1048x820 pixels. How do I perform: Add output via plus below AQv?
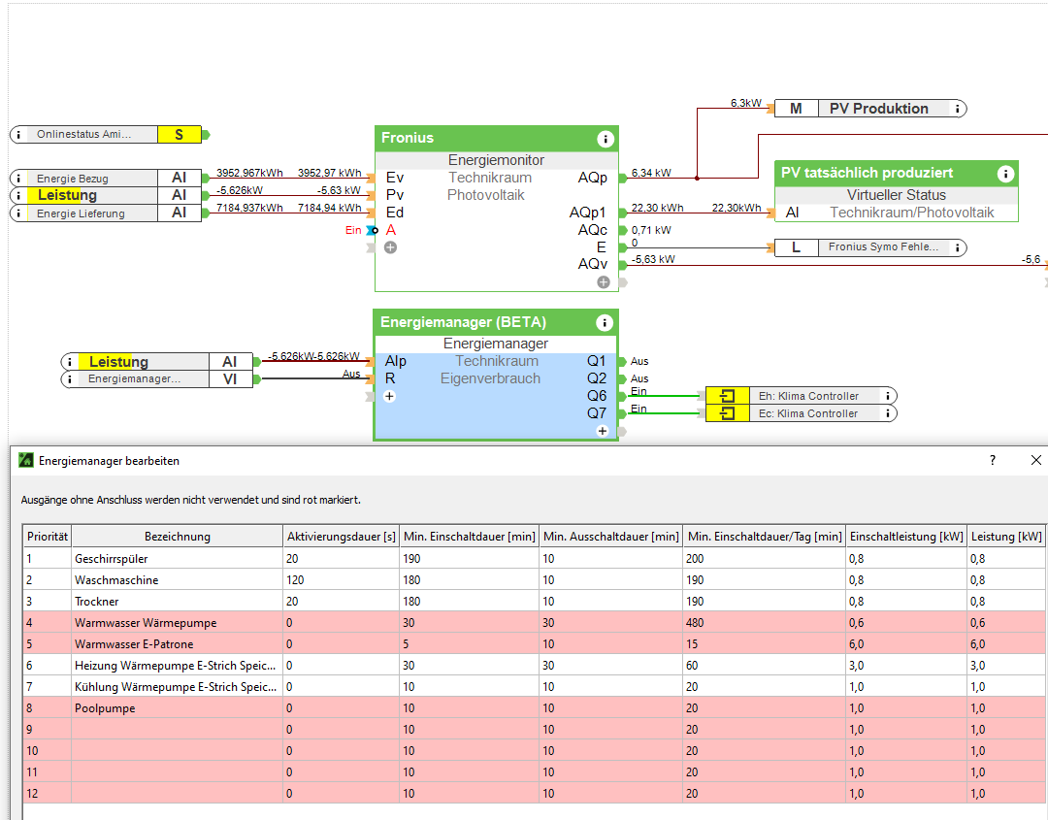[604, 282]
